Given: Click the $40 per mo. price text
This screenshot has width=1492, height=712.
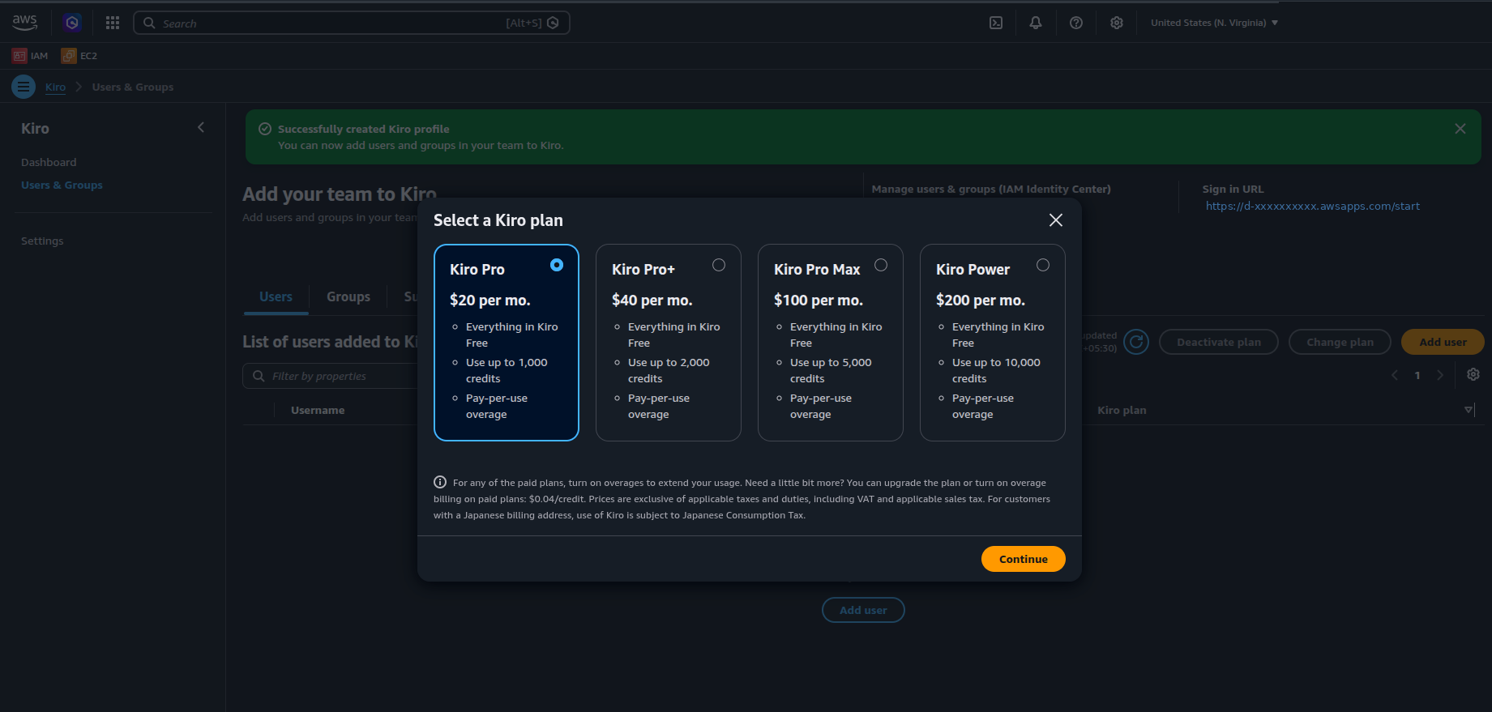Looking at the screenshot, I should (652, 300).
